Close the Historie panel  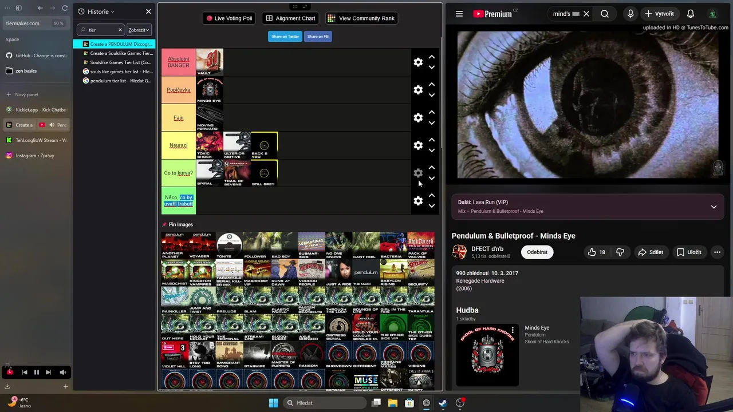[x=148, y=11]
